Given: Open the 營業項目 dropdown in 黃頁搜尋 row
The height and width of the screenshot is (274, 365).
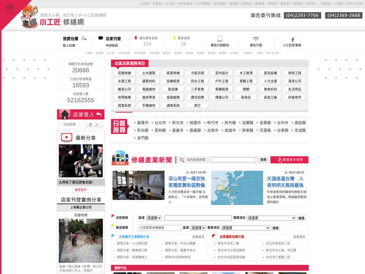Looking at the screenshot, I should pyautogui.click(x=245, y=228).
